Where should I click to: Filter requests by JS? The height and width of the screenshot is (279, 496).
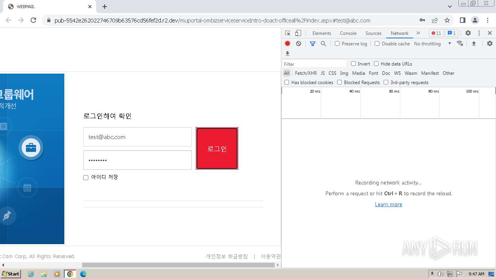tap(322, 73)
